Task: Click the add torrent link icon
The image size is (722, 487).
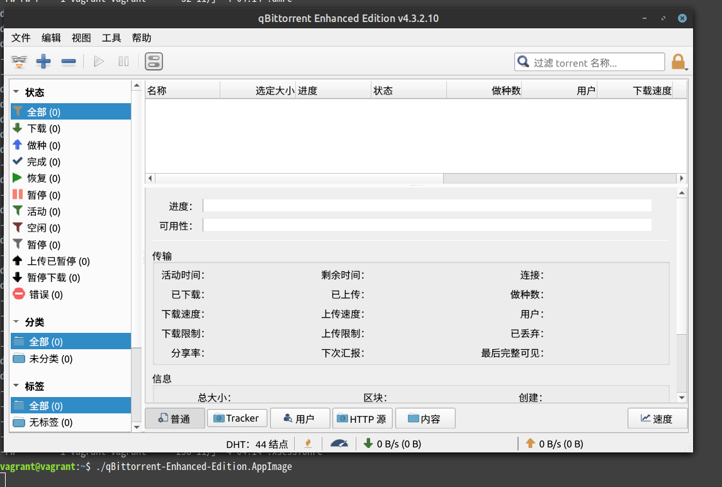Action: click(x=19, y=61)
